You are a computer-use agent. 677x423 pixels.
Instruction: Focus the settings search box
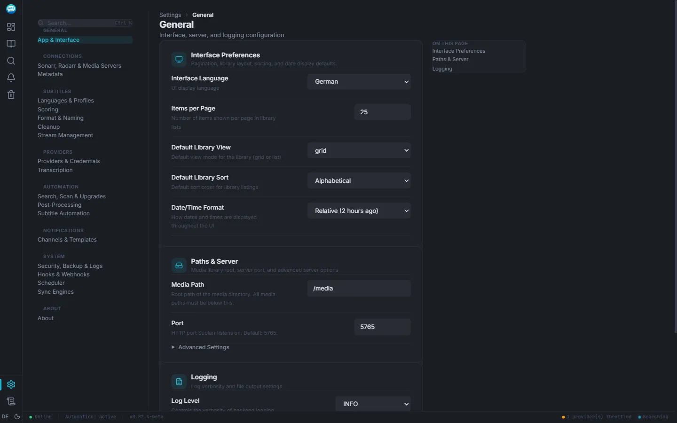[x=85, y=23]
